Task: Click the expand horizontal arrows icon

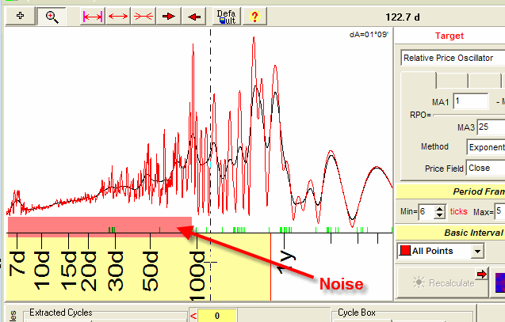Action: point(118,16)
